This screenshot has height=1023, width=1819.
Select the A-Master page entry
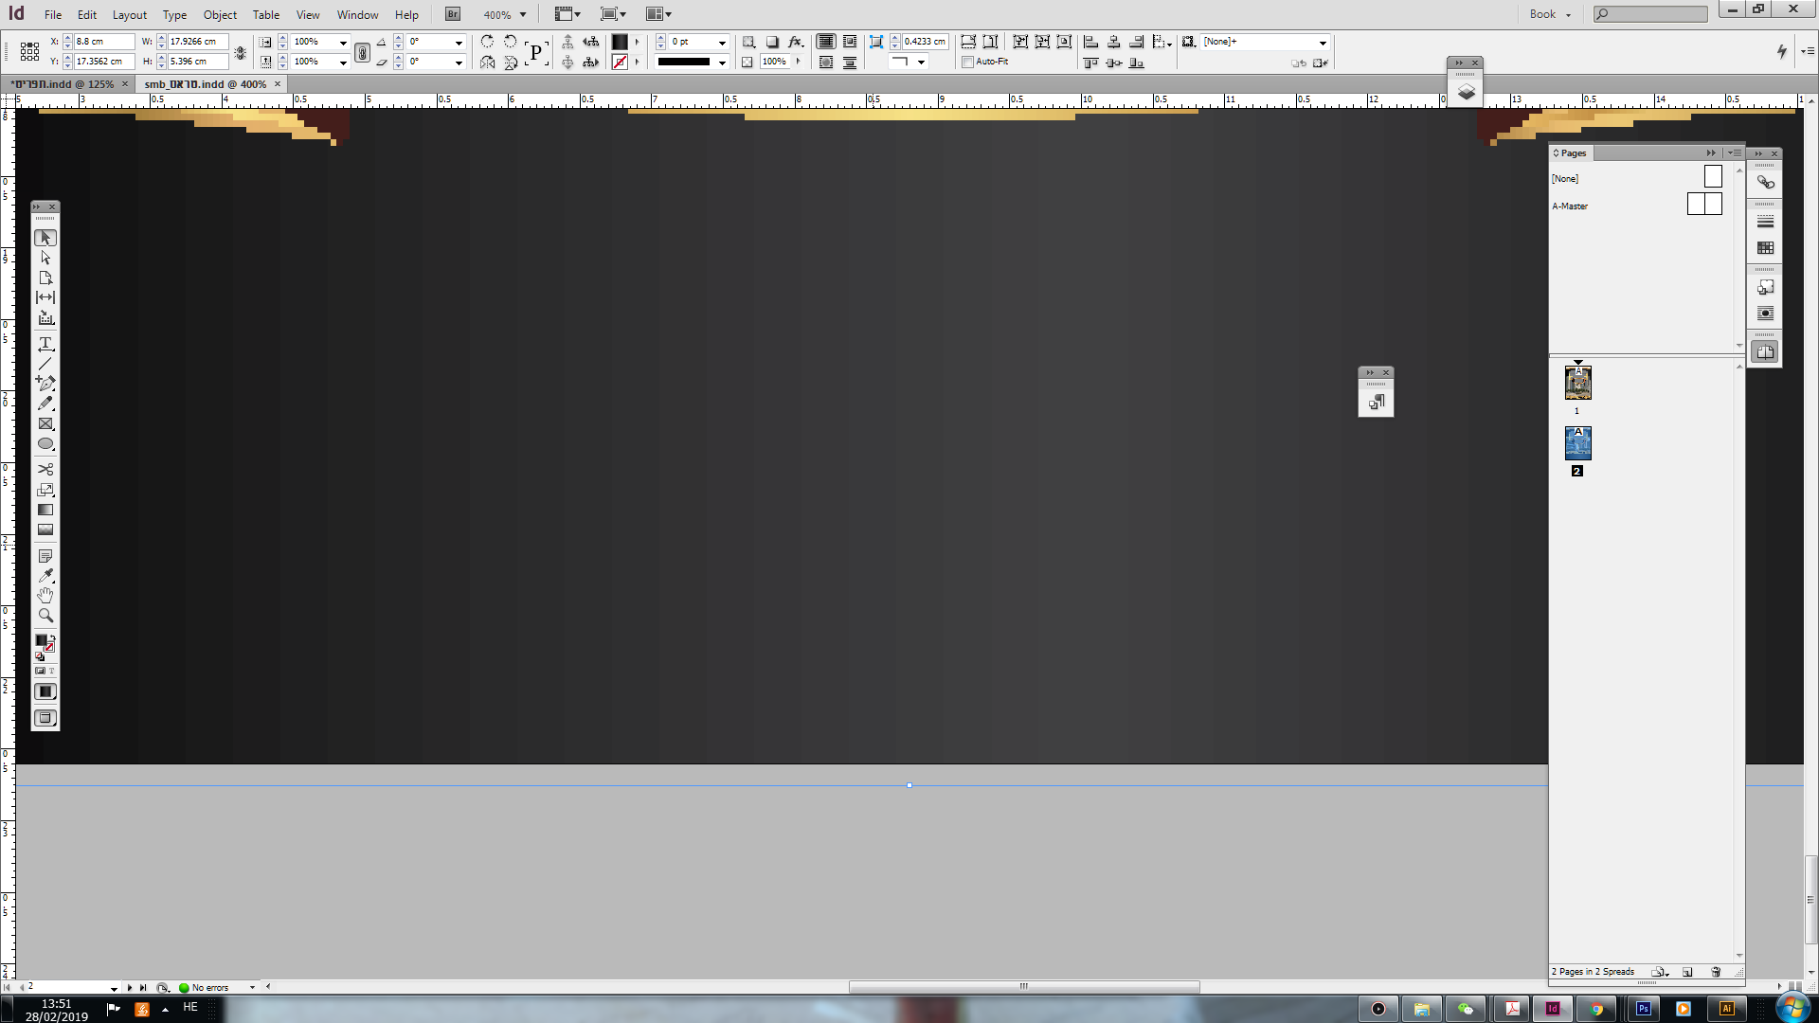1570,206
